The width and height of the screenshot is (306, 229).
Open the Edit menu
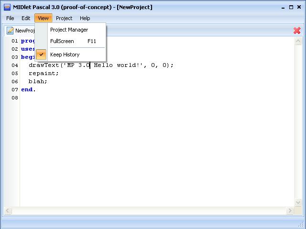(x=25, y=18)
